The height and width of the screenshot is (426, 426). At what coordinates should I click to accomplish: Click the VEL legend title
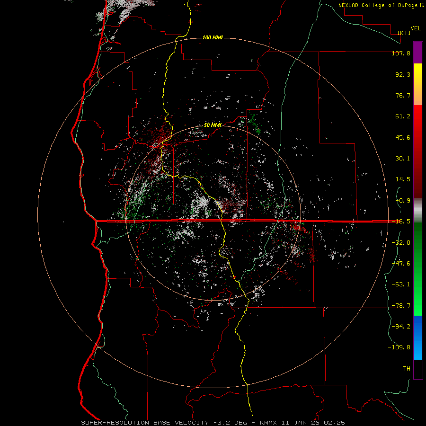416,28
